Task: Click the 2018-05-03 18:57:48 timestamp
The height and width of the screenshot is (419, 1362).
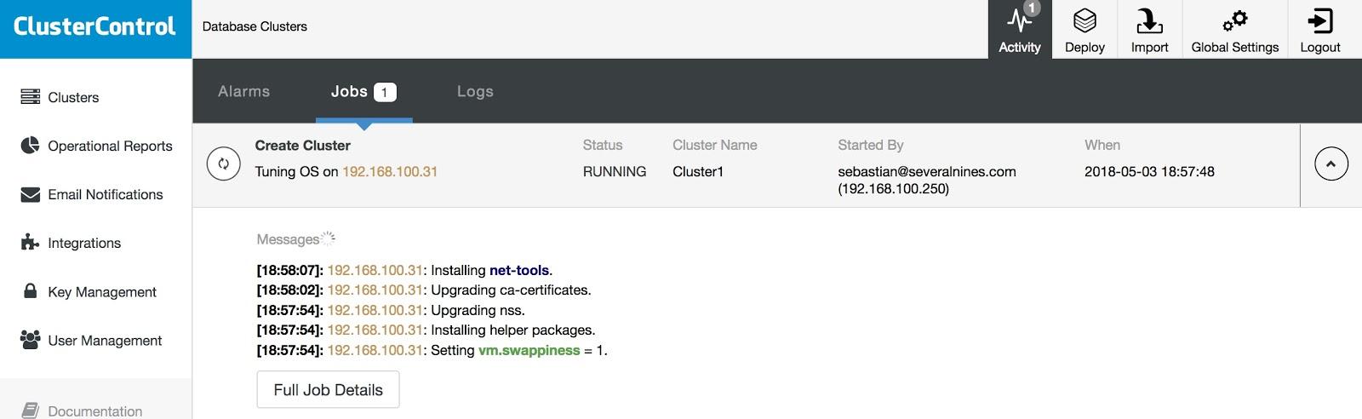Action: point(1149,171)
